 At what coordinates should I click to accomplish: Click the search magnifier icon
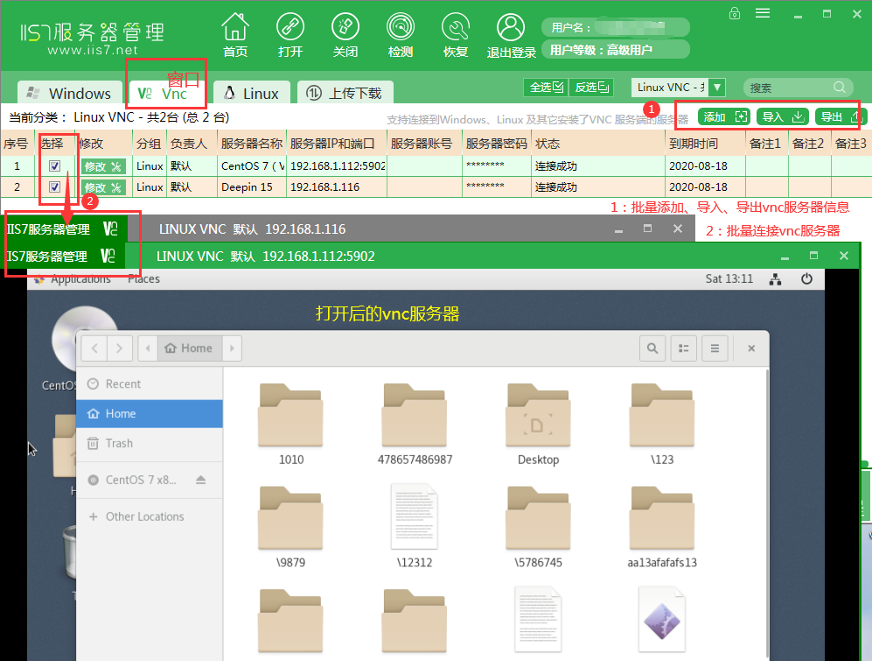click(840, 88)
